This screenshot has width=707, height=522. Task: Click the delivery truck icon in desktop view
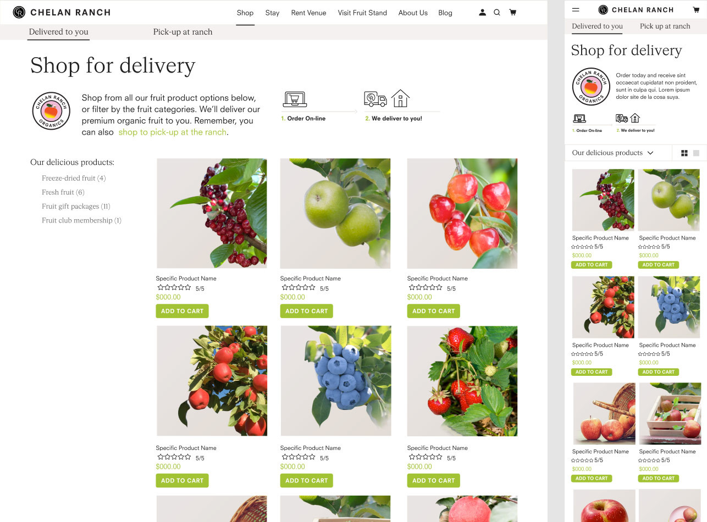[375, 99]
